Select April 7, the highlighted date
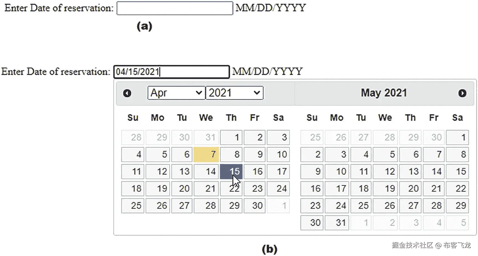This screenshot has width=478, height=256. [x=206, y=154]
